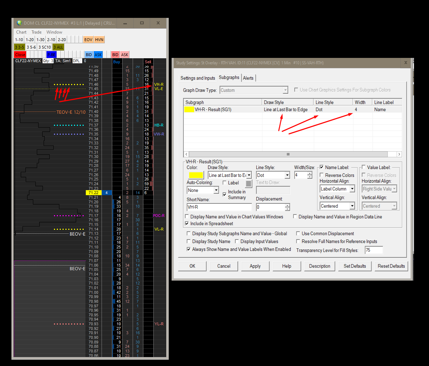
Task: Uncheck the Name Label checkbox
Action: click(322, 167)
